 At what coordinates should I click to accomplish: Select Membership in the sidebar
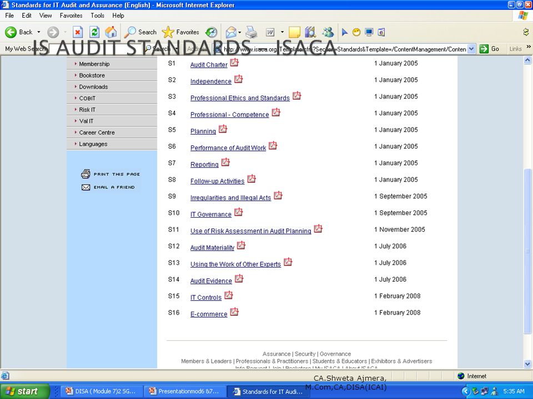(112, 64)
